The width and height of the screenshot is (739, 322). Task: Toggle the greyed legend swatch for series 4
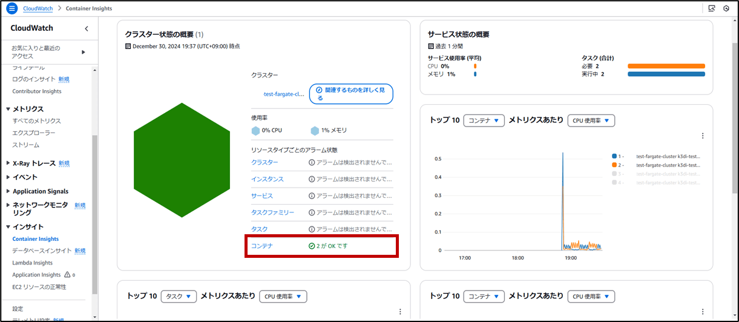tap(614, 182)
